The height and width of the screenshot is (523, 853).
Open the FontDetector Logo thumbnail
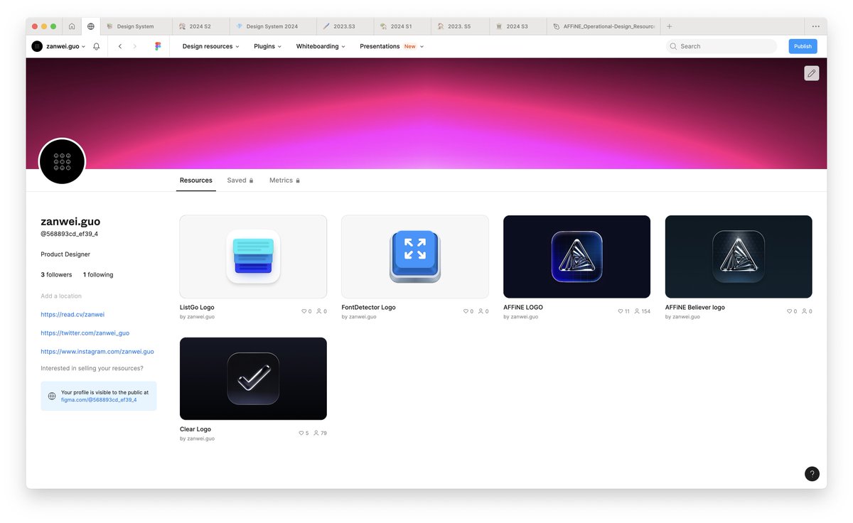click(x=415, y=257)
